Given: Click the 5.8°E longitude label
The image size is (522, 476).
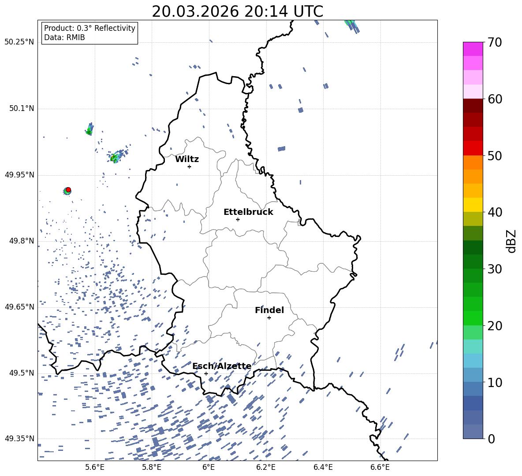Looking at the screenshot, I should 152,467.
